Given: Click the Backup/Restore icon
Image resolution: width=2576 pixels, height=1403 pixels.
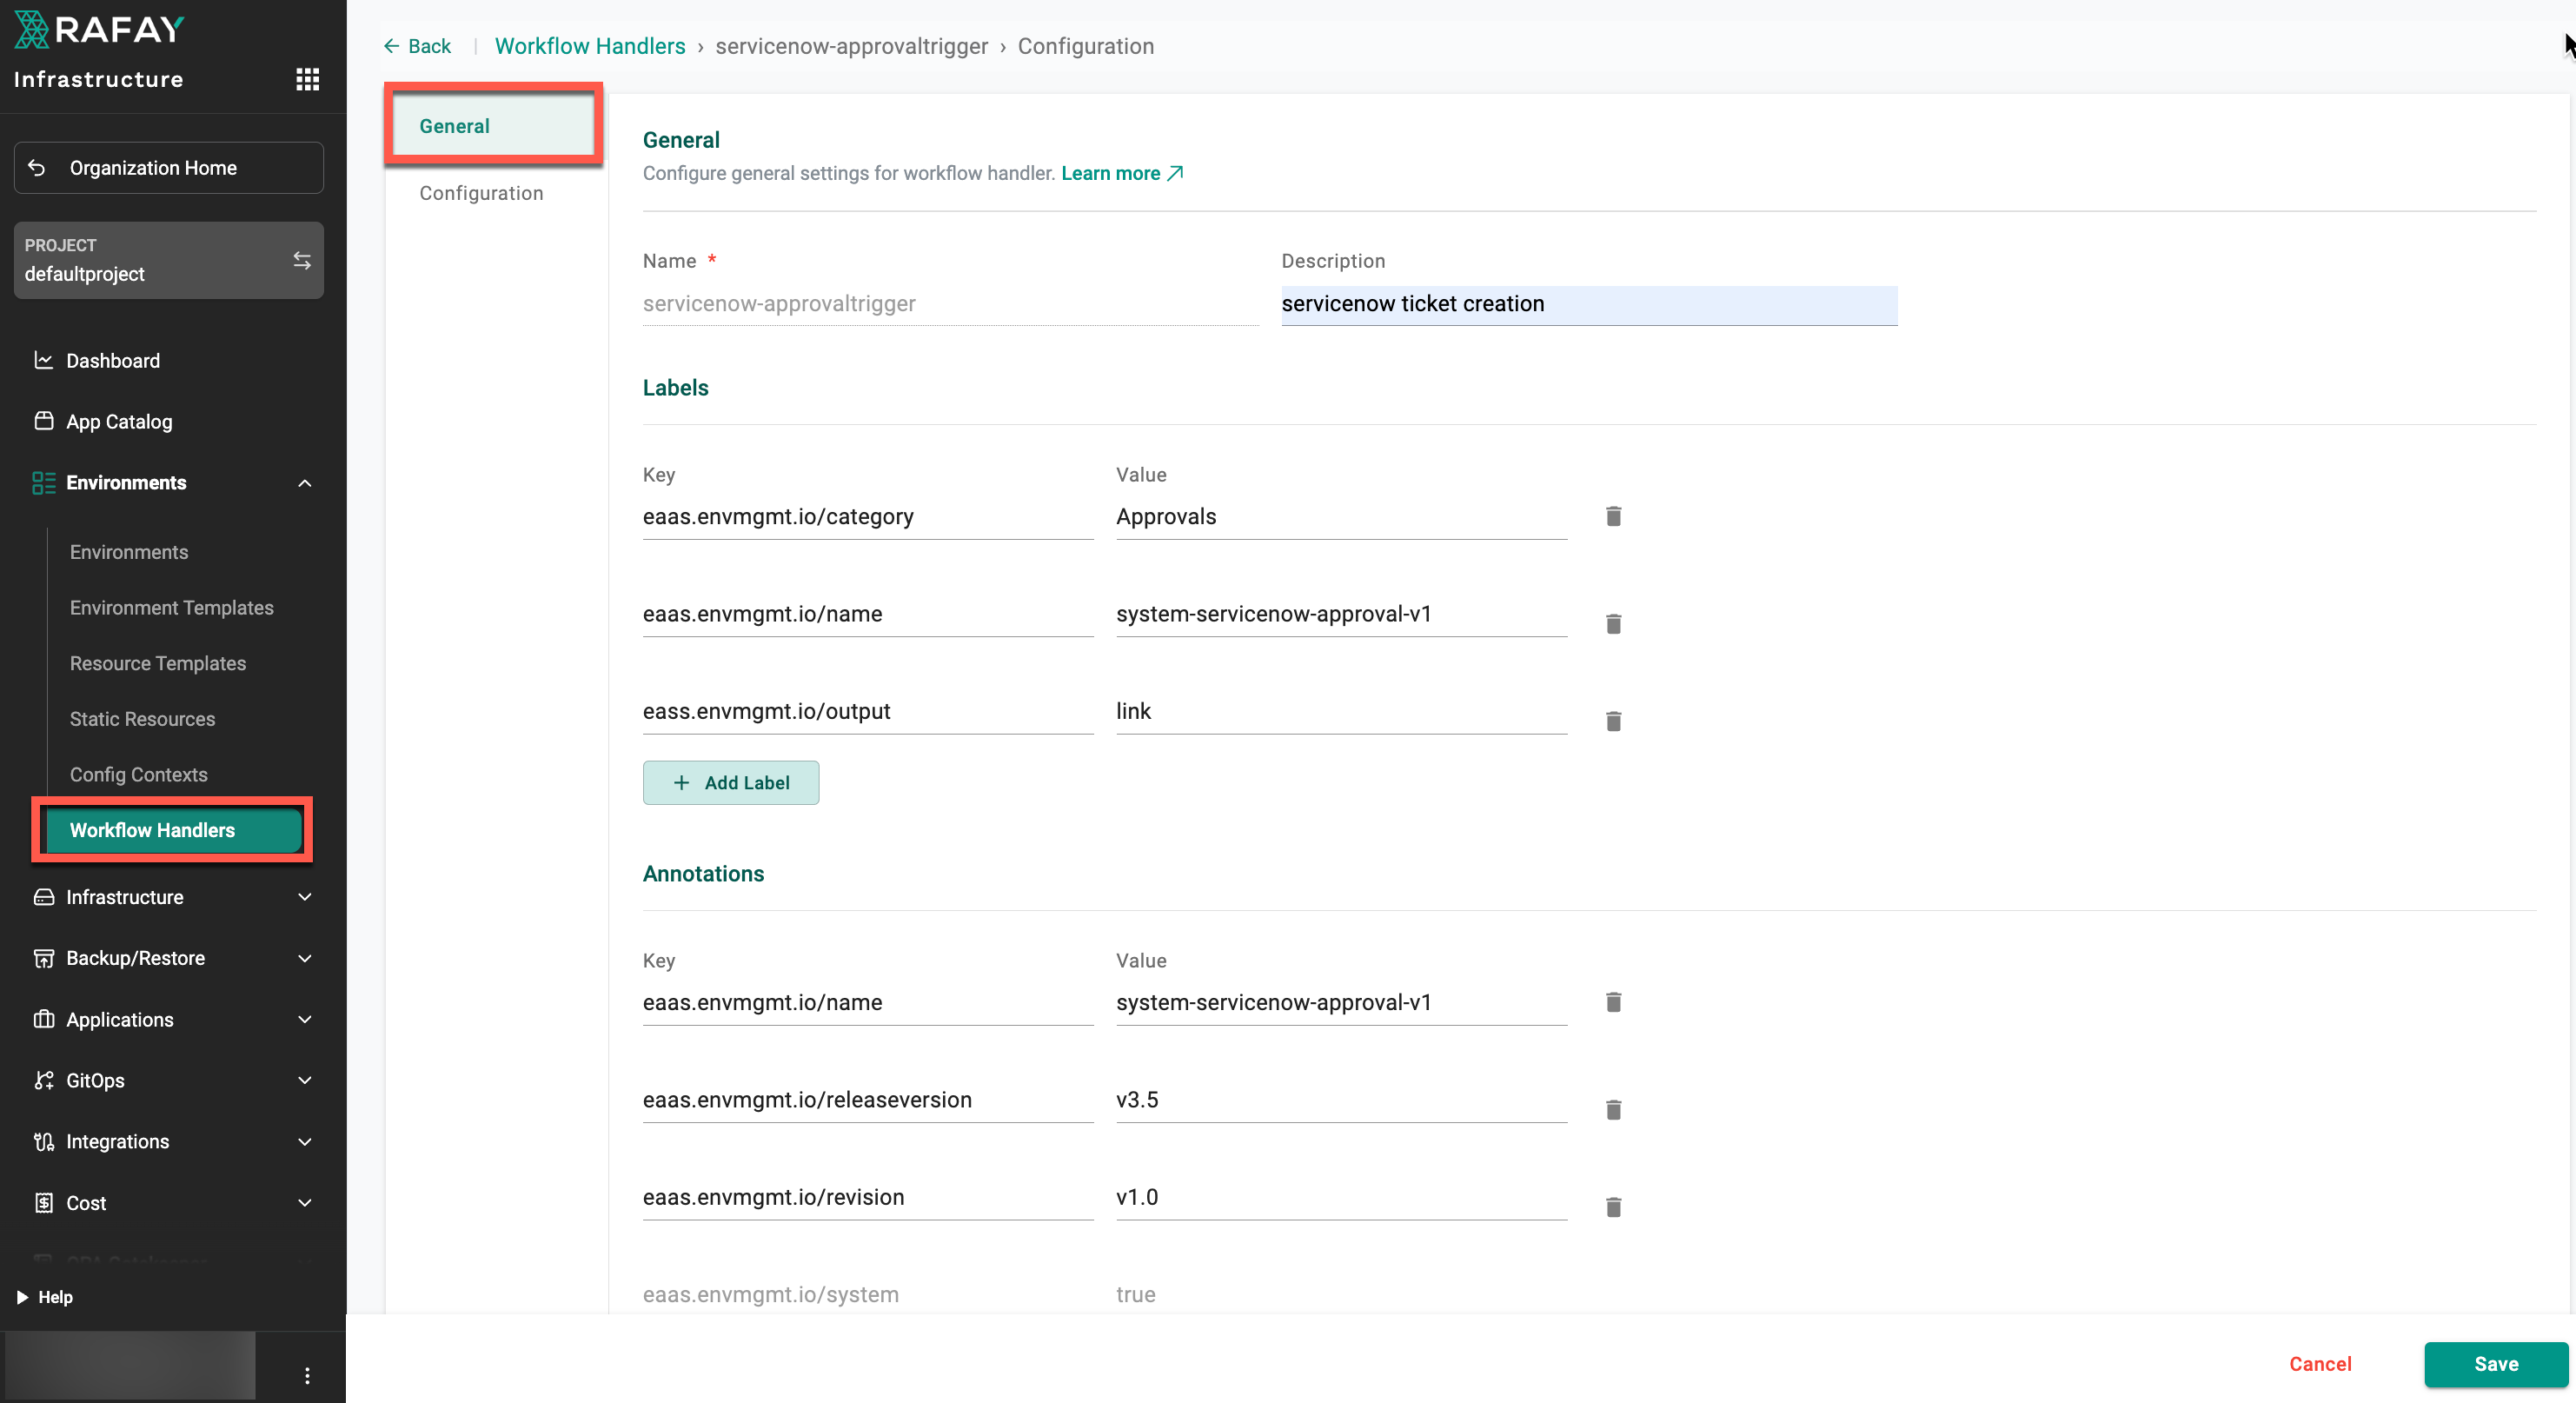Looking at the screenshot, I should 44,958.
